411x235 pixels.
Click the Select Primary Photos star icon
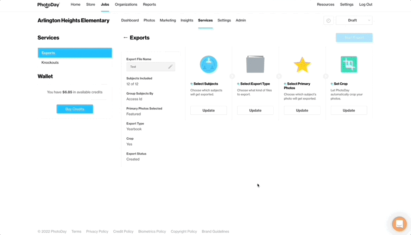pos(302,65)
